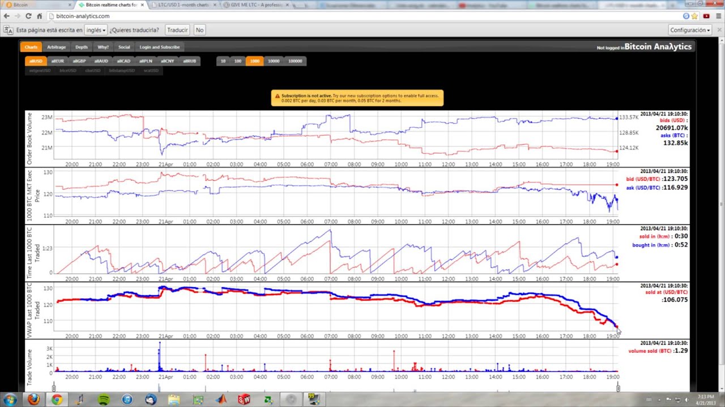Select the allEUR currency option
725x407 pixels.
(58, 61)
